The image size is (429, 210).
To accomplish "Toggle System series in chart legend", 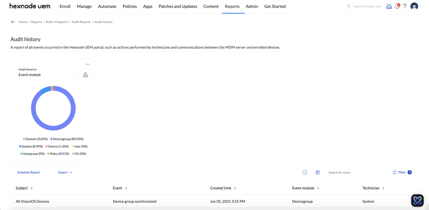I will 31,146.
